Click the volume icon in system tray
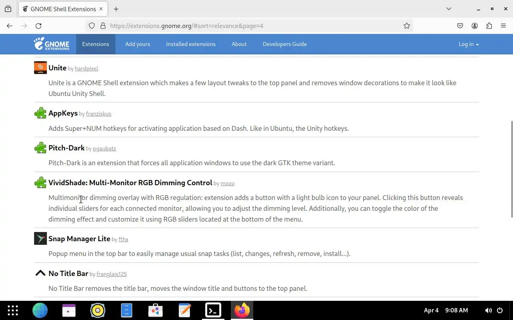Screen dimensions: 513x320 [x=488, y=310]
